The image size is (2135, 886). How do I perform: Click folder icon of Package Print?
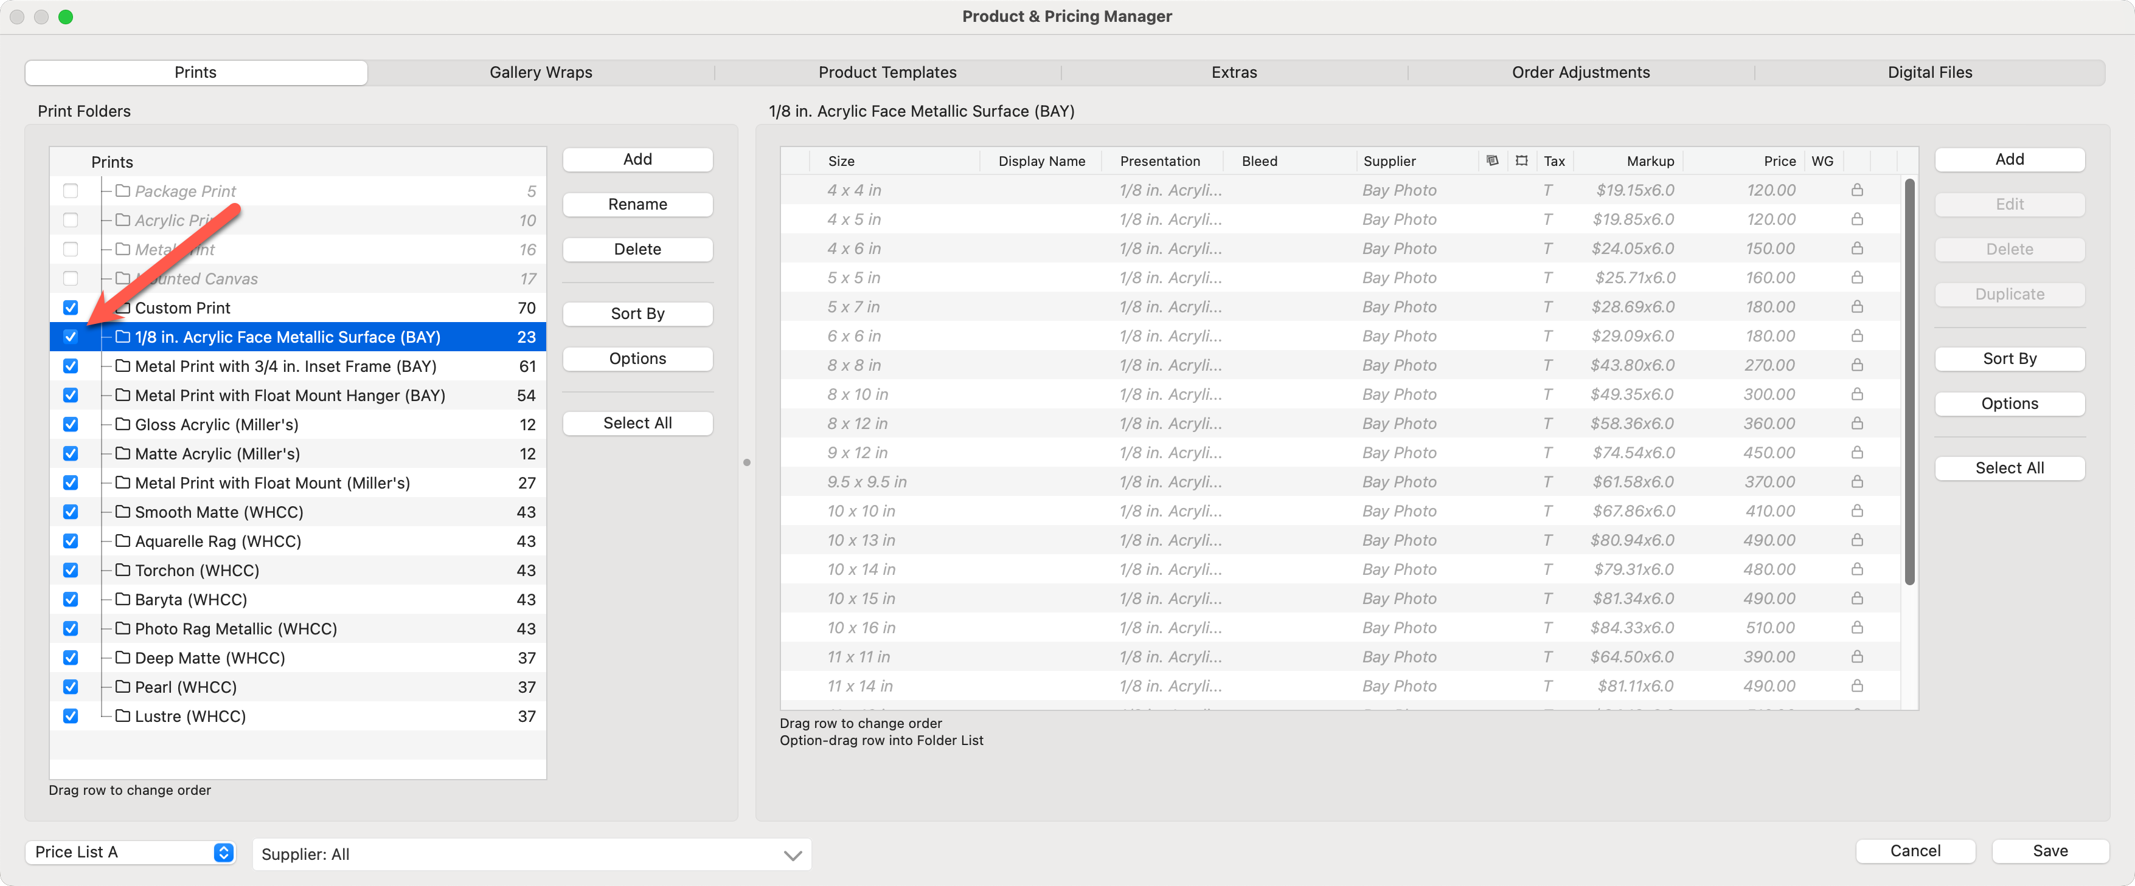coord(123,191)
